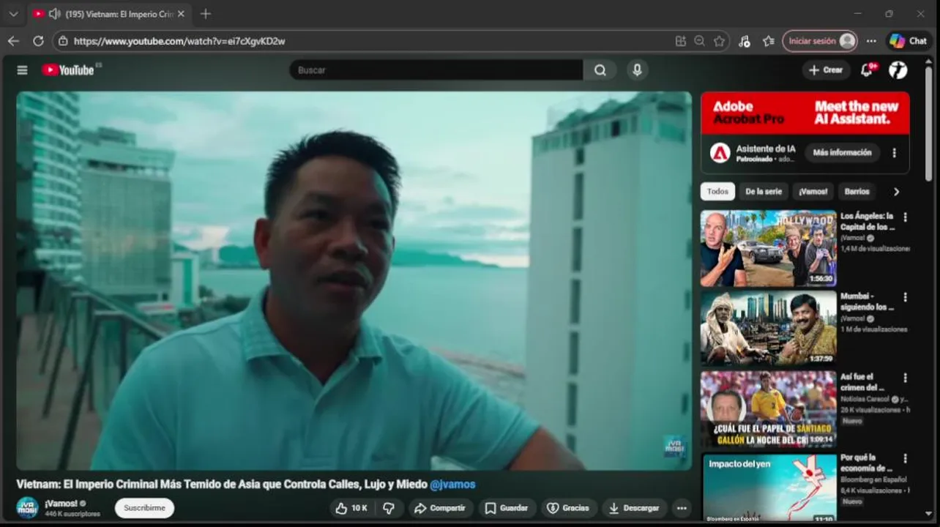The image size is (940, 527).
Task: Open more actions ellipsis below the video
Action: tap(682, 508)
